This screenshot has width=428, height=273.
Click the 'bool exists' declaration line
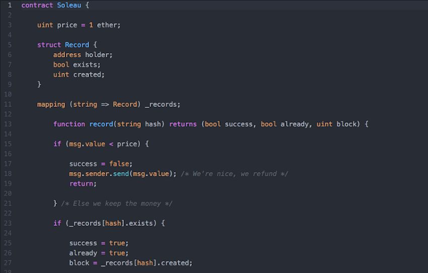(77, 65)
